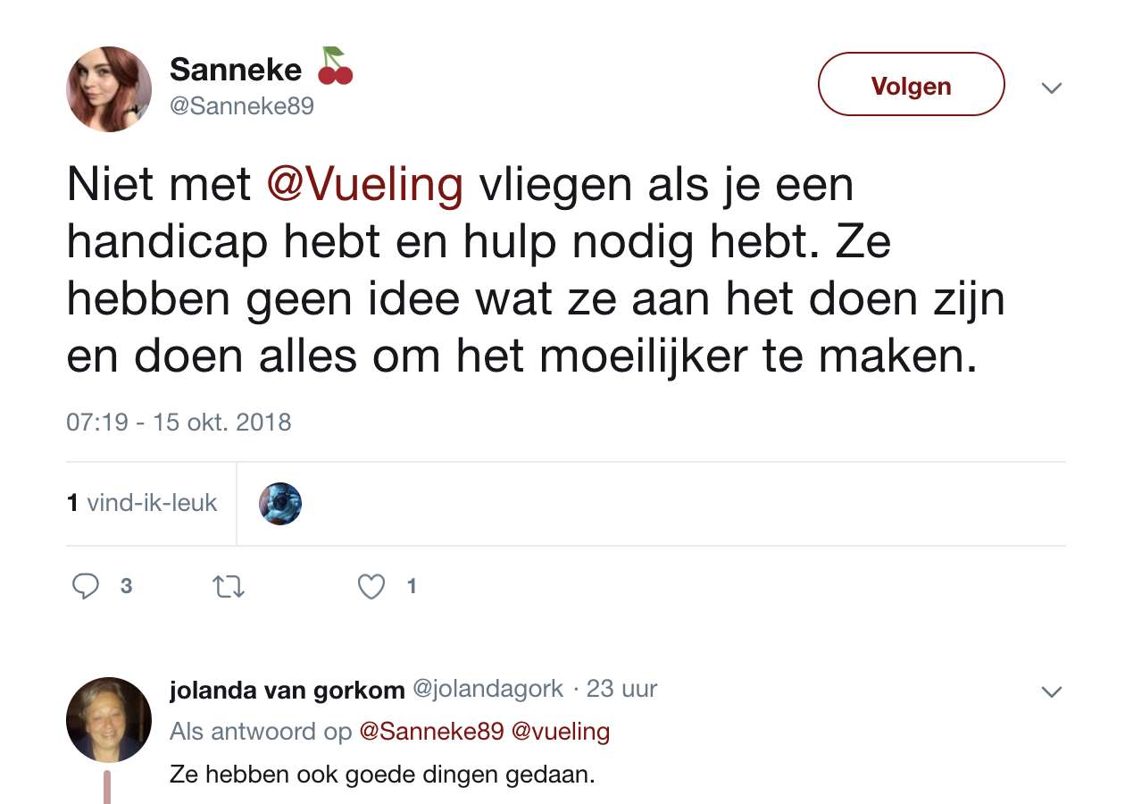The height and width of the screenshot is (804, 1125).
Task: Click @vueling in the reply line
Action: [x=561, y=732]
